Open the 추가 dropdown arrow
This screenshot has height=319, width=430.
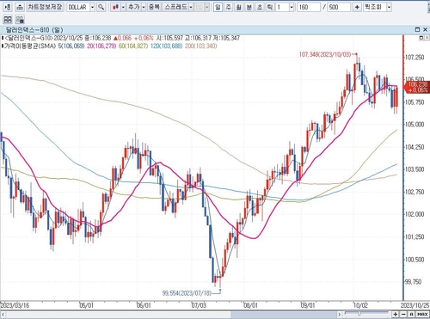tap(144, 7)
